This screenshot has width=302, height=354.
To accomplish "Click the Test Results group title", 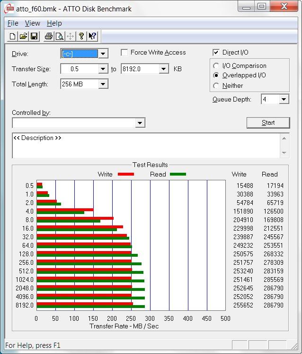I will (x=150, y=165).
